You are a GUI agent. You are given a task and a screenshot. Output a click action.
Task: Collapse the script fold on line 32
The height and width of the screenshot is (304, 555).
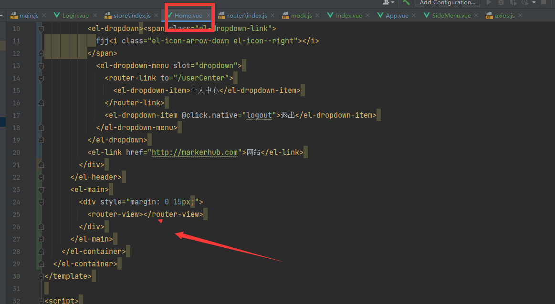[41, 301]
